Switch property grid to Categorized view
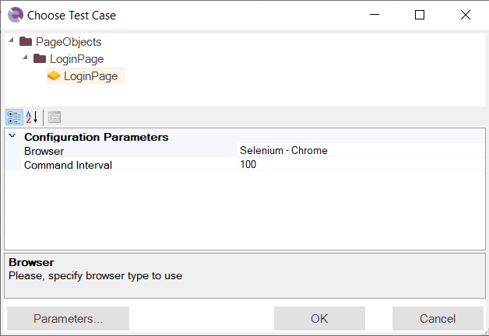The height and width of the screenshot is (336, 489). (x=14, y=117)
